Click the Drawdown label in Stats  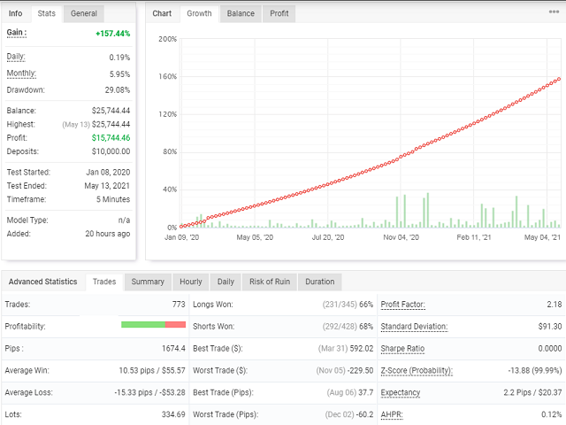coord(26,89)
